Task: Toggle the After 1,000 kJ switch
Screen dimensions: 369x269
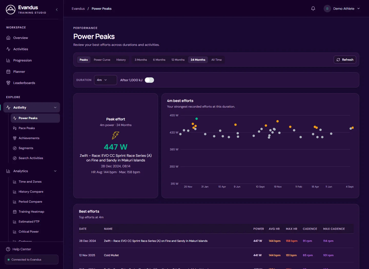Action: tap(149, 80)
